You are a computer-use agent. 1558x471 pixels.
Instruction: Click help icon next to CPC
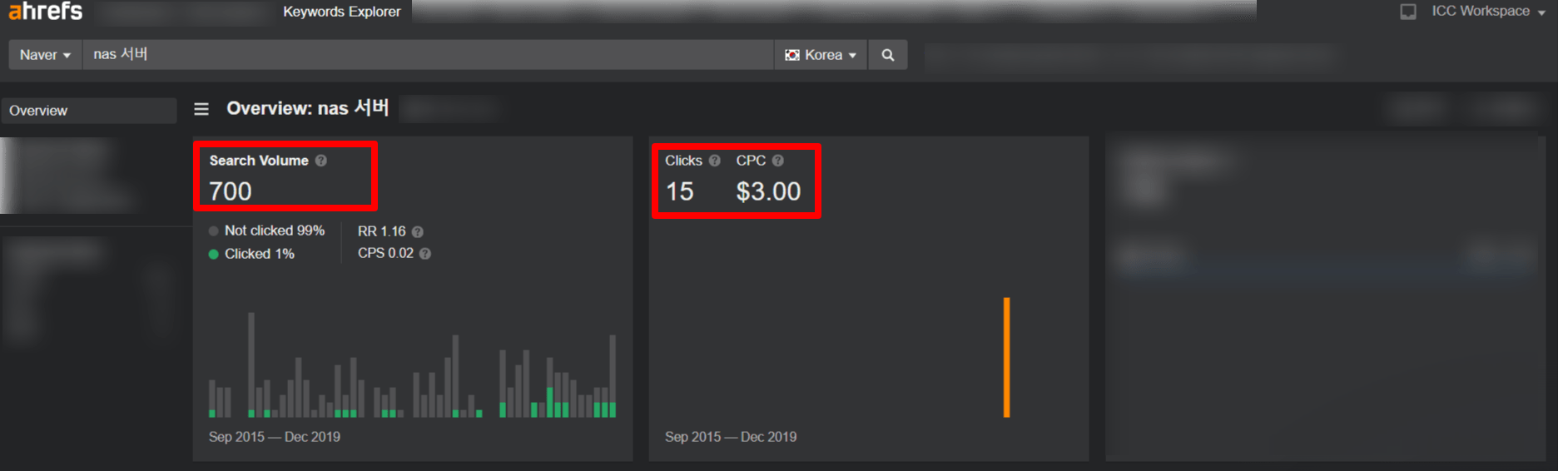coord(777,161)
